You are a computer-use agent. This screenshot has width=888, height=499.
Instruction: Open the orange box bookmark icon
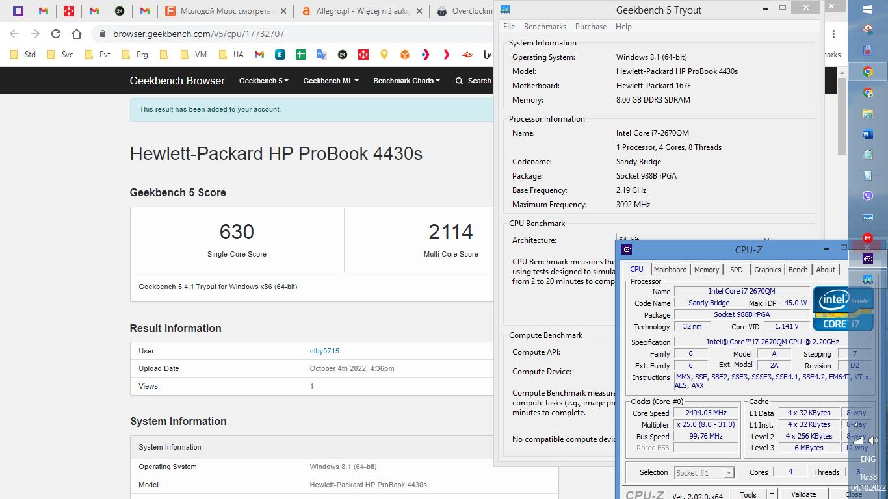point(405,55)
